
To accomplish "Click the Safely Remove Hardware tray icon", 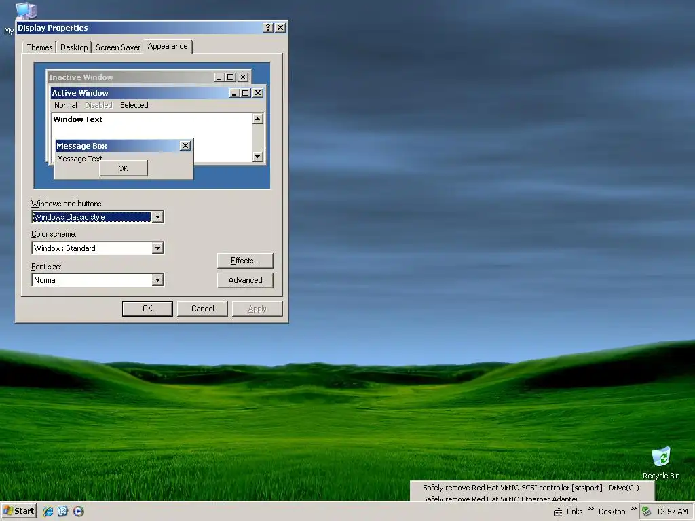I will (x=646, y=512).
